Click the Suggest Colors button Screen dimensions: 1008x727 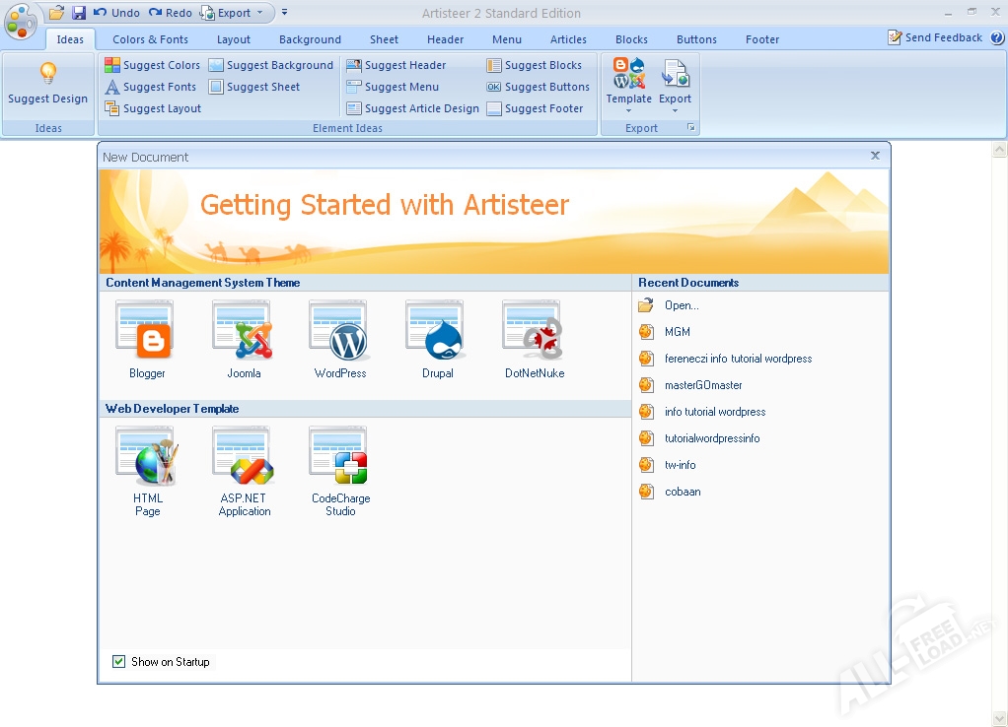tap(153, 65)
